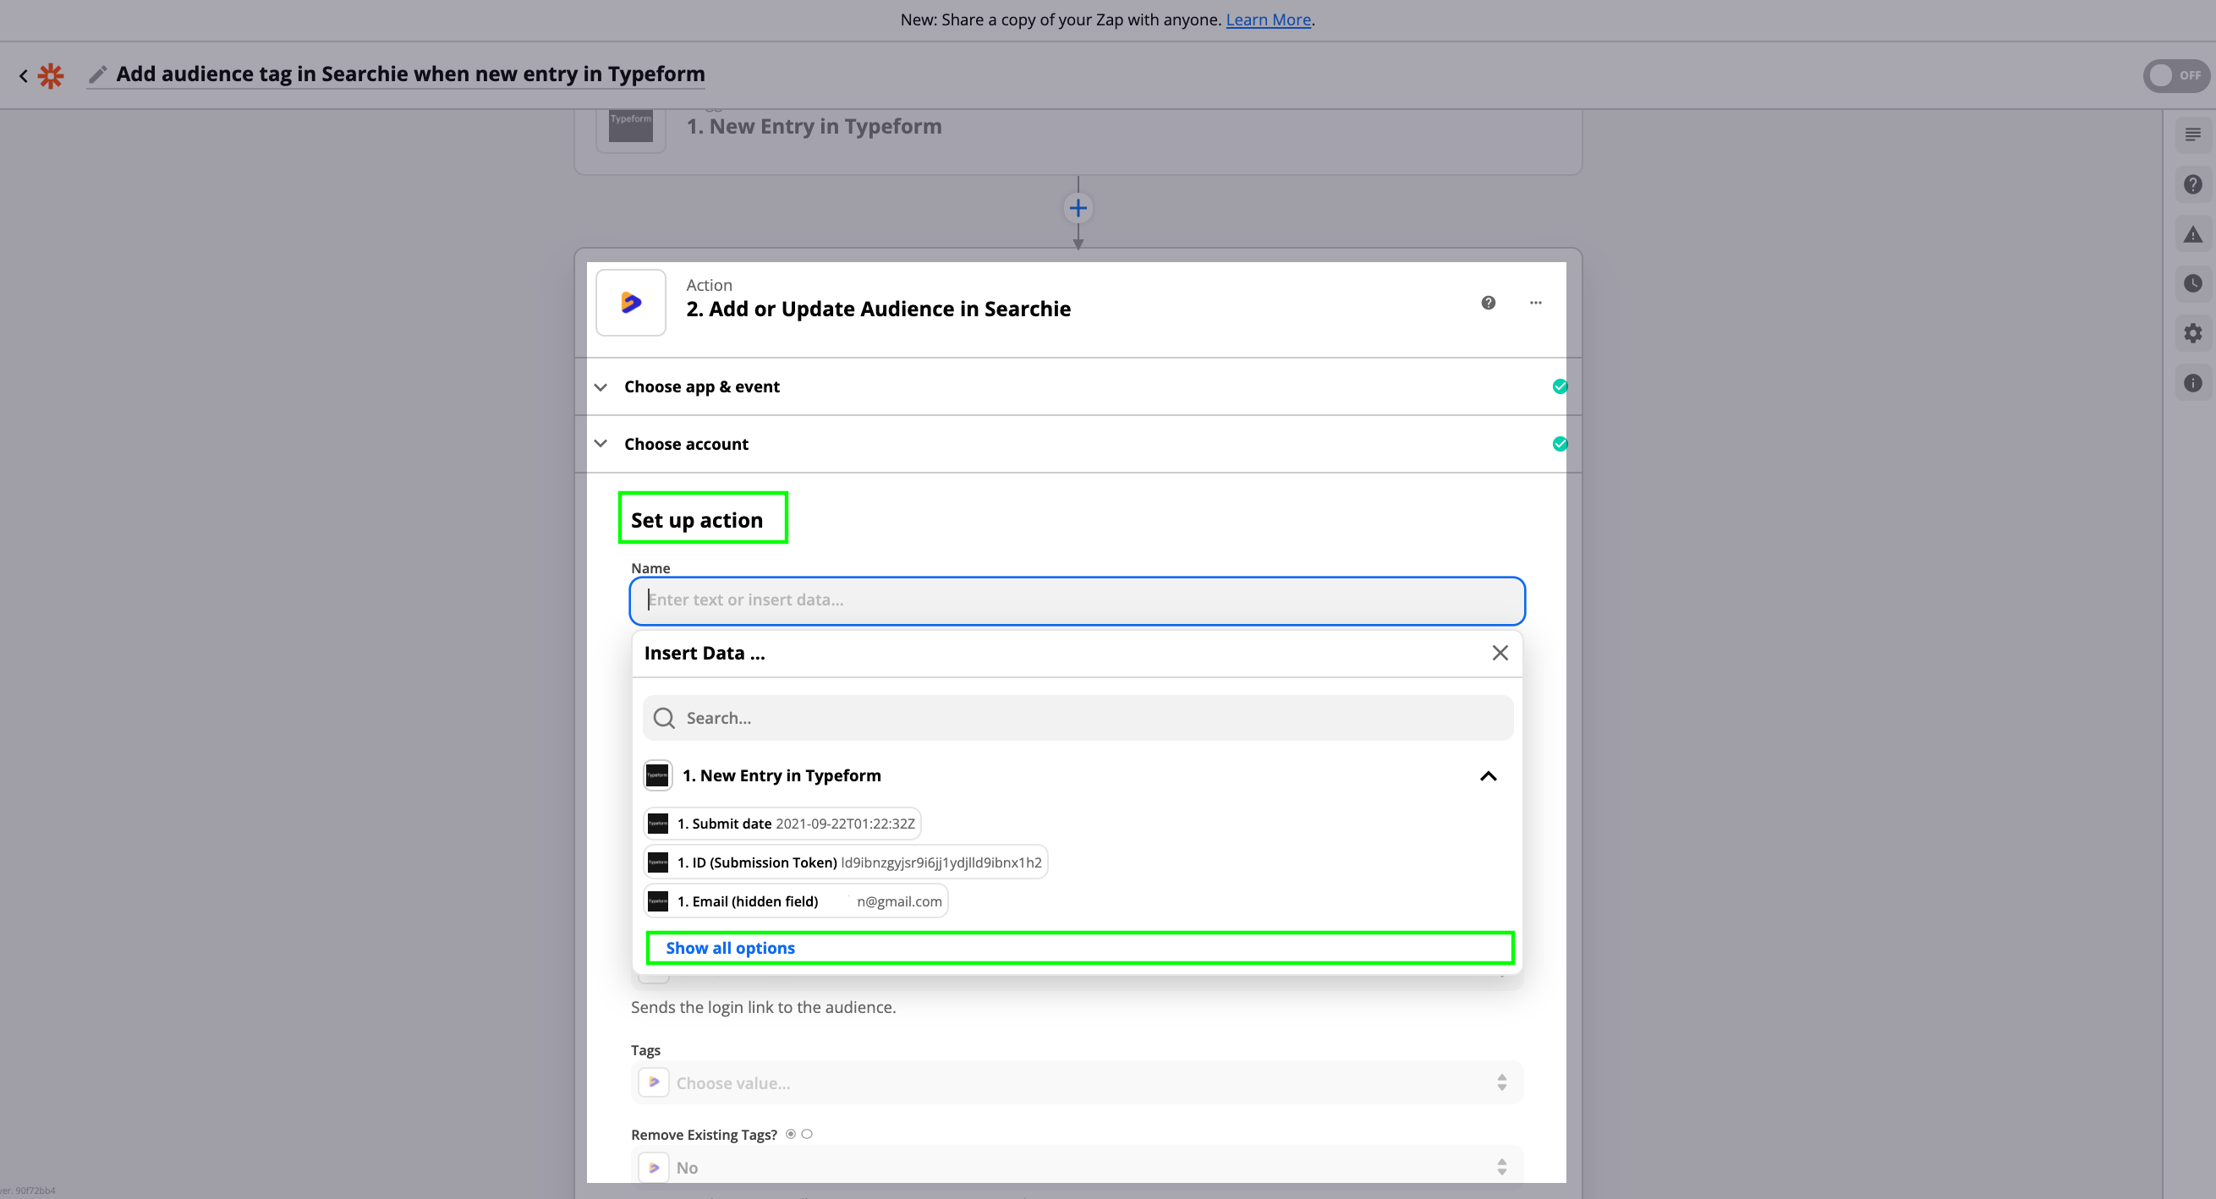The width and height of the screenshot is (2216, 1199).
Task: Insert the ID (Submission Token) field
Action: pos(845,862)
